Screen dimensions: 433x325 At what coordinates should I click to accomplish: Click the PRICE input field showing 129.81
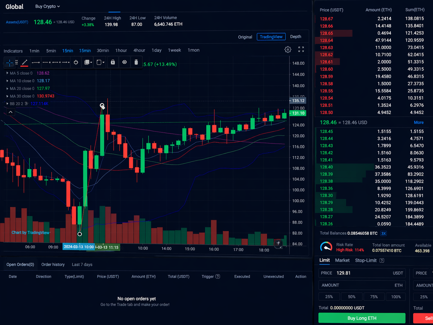pos(362,273)
